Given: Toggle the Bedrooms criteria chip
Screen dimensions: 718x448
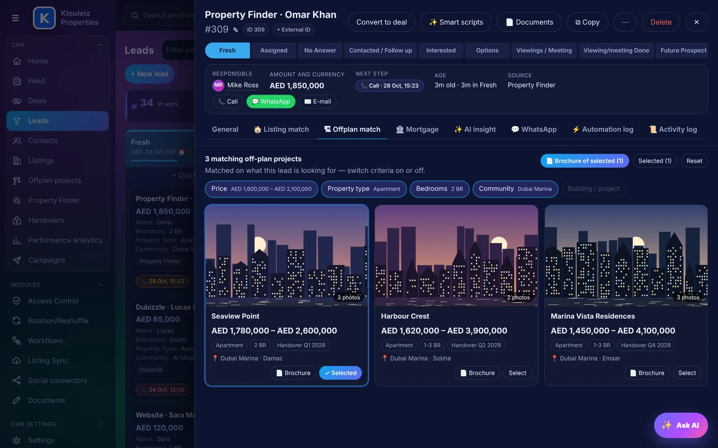Looking at the screenshot, I should pyautogui.click(x=439, y=189).
